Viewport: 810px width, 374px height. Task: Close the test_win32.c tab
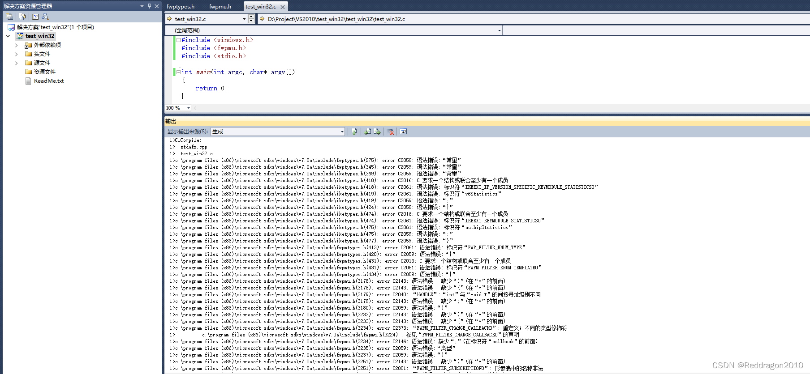click(283, 7)
